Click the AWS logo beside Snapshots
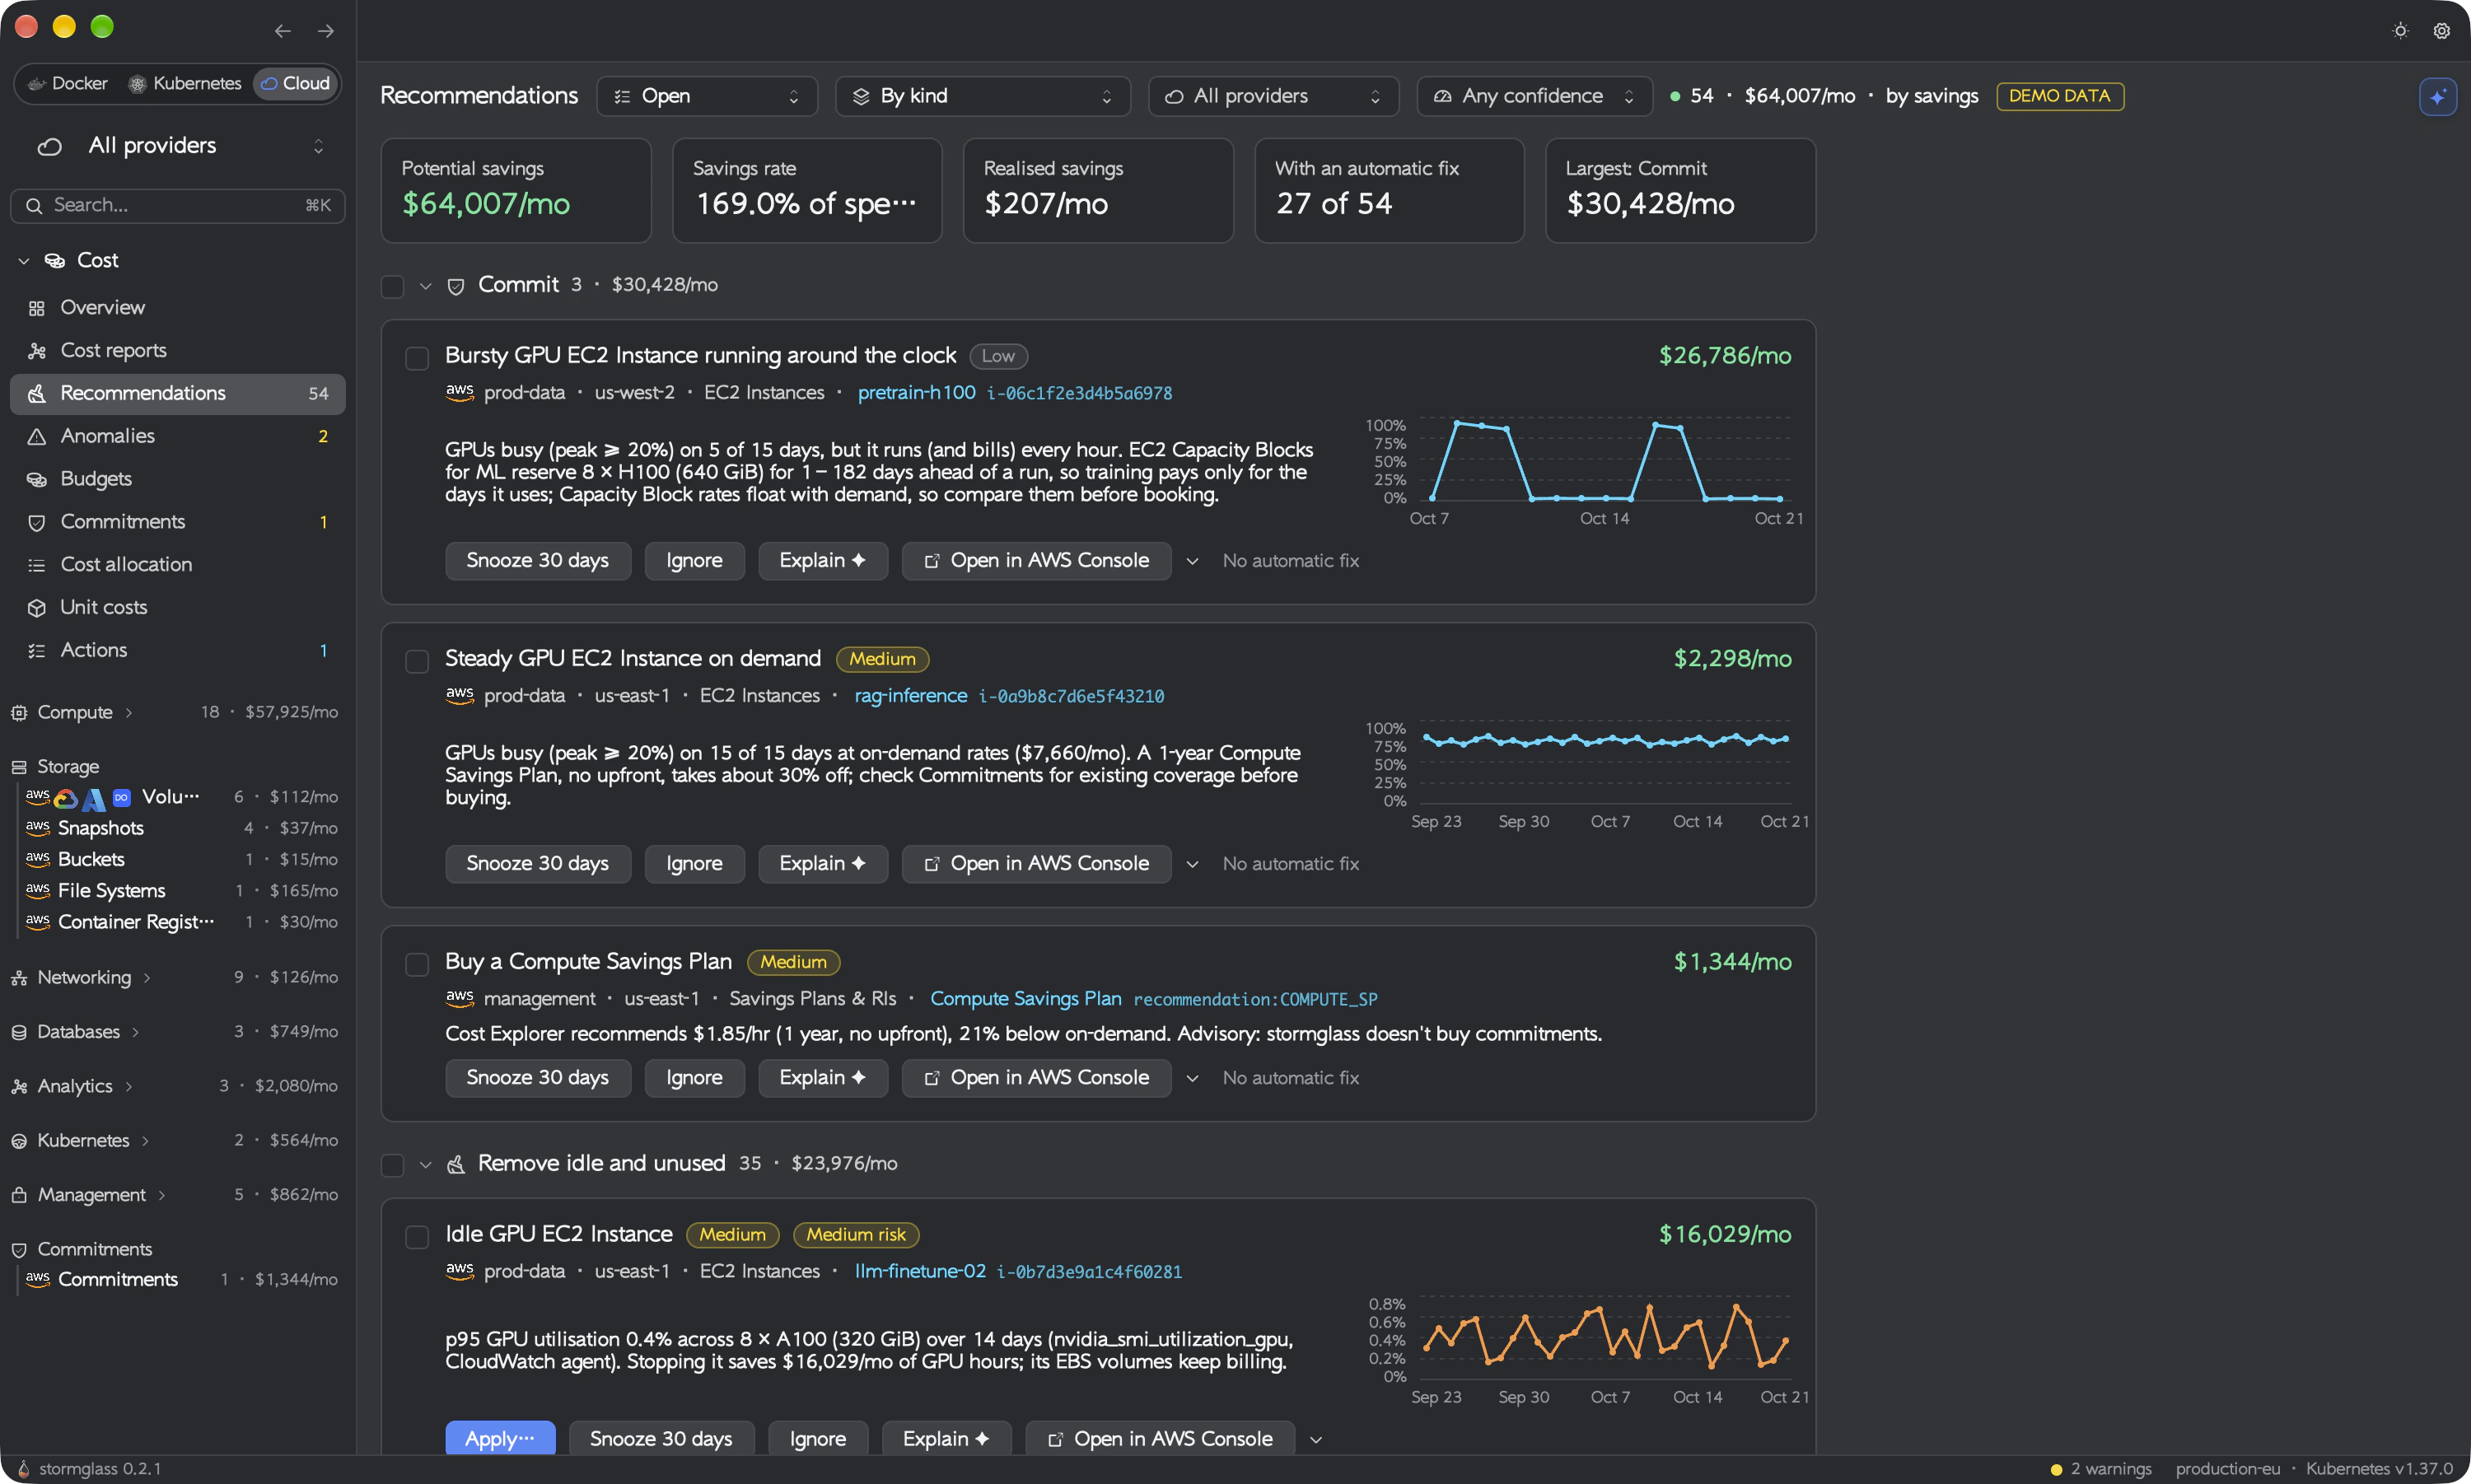 (38, 828)
